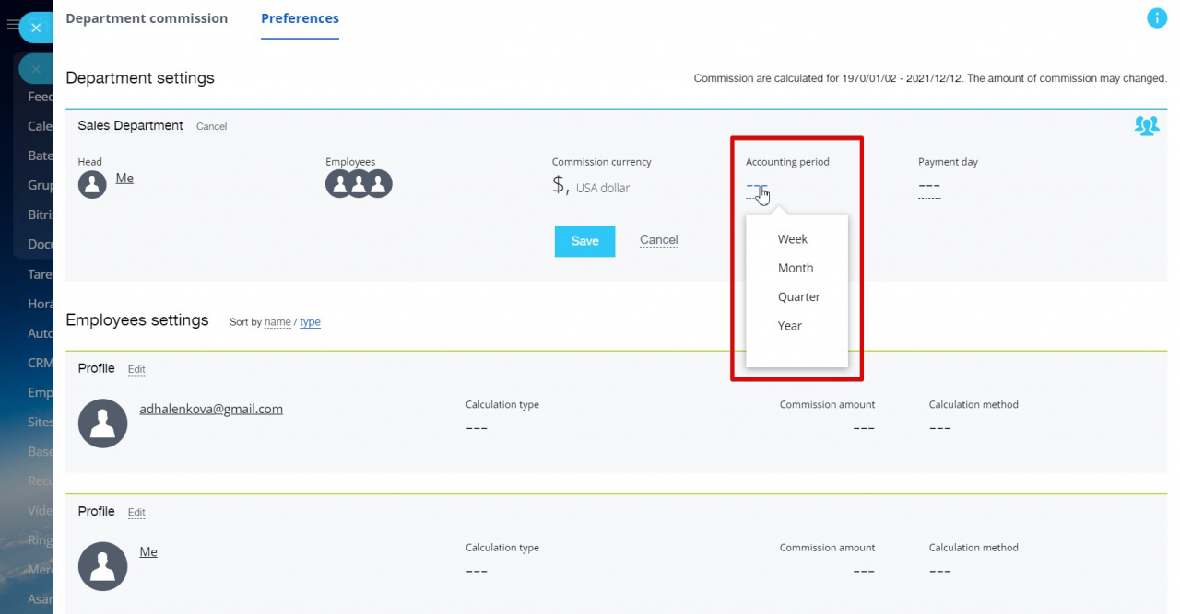Open the Preferences tab
This screenshot has height=614, width=1180.
(300, 18)
